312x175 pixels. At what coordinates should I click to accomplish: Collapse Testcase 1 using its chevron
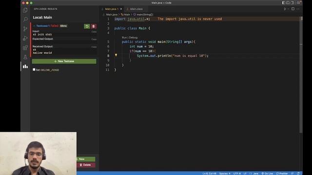34,26
